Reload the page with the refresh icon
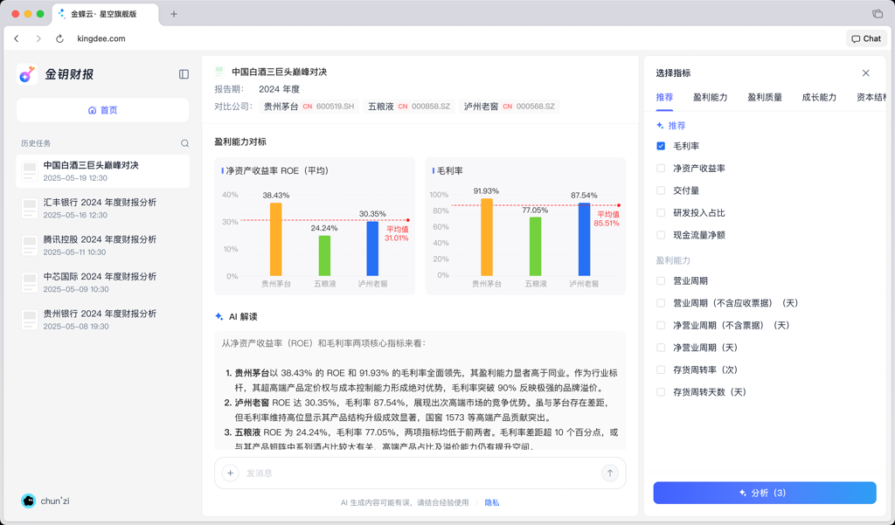This screenshot has width=895, height=525. pyautogui.click(x=59, y=38)
